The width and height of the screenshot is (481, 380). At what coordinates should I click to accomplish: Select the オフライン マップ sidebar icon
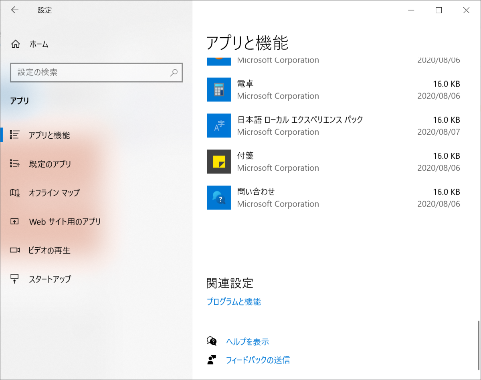(15, 192)
